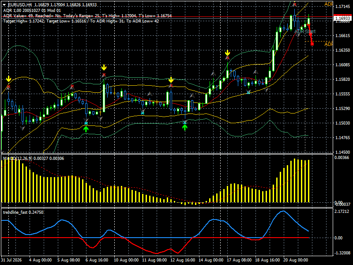The width and height of the screenshot is (353, 265).
Task: Click the '18 Aug 16:00' time axis label
Action: [x=267, y=260]
